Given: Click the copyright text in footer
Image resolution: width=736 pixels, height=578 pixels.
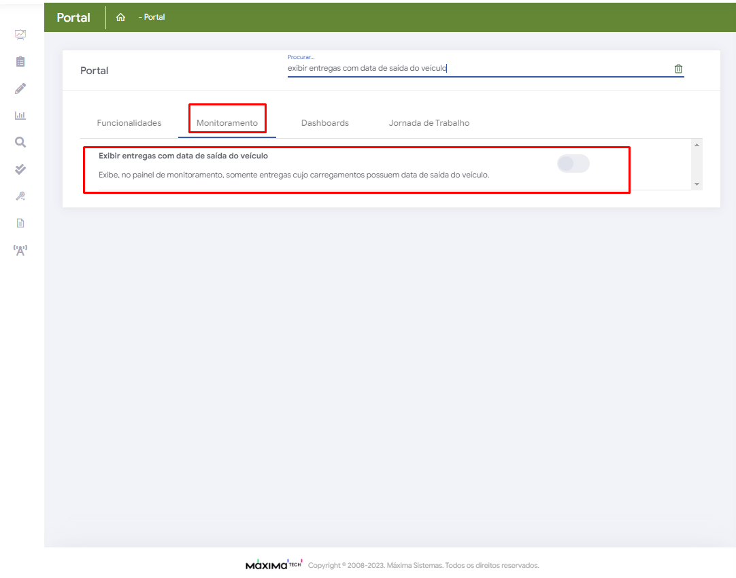Looking at the screenshot, I should pyautogui.click(x=423, y=565).
